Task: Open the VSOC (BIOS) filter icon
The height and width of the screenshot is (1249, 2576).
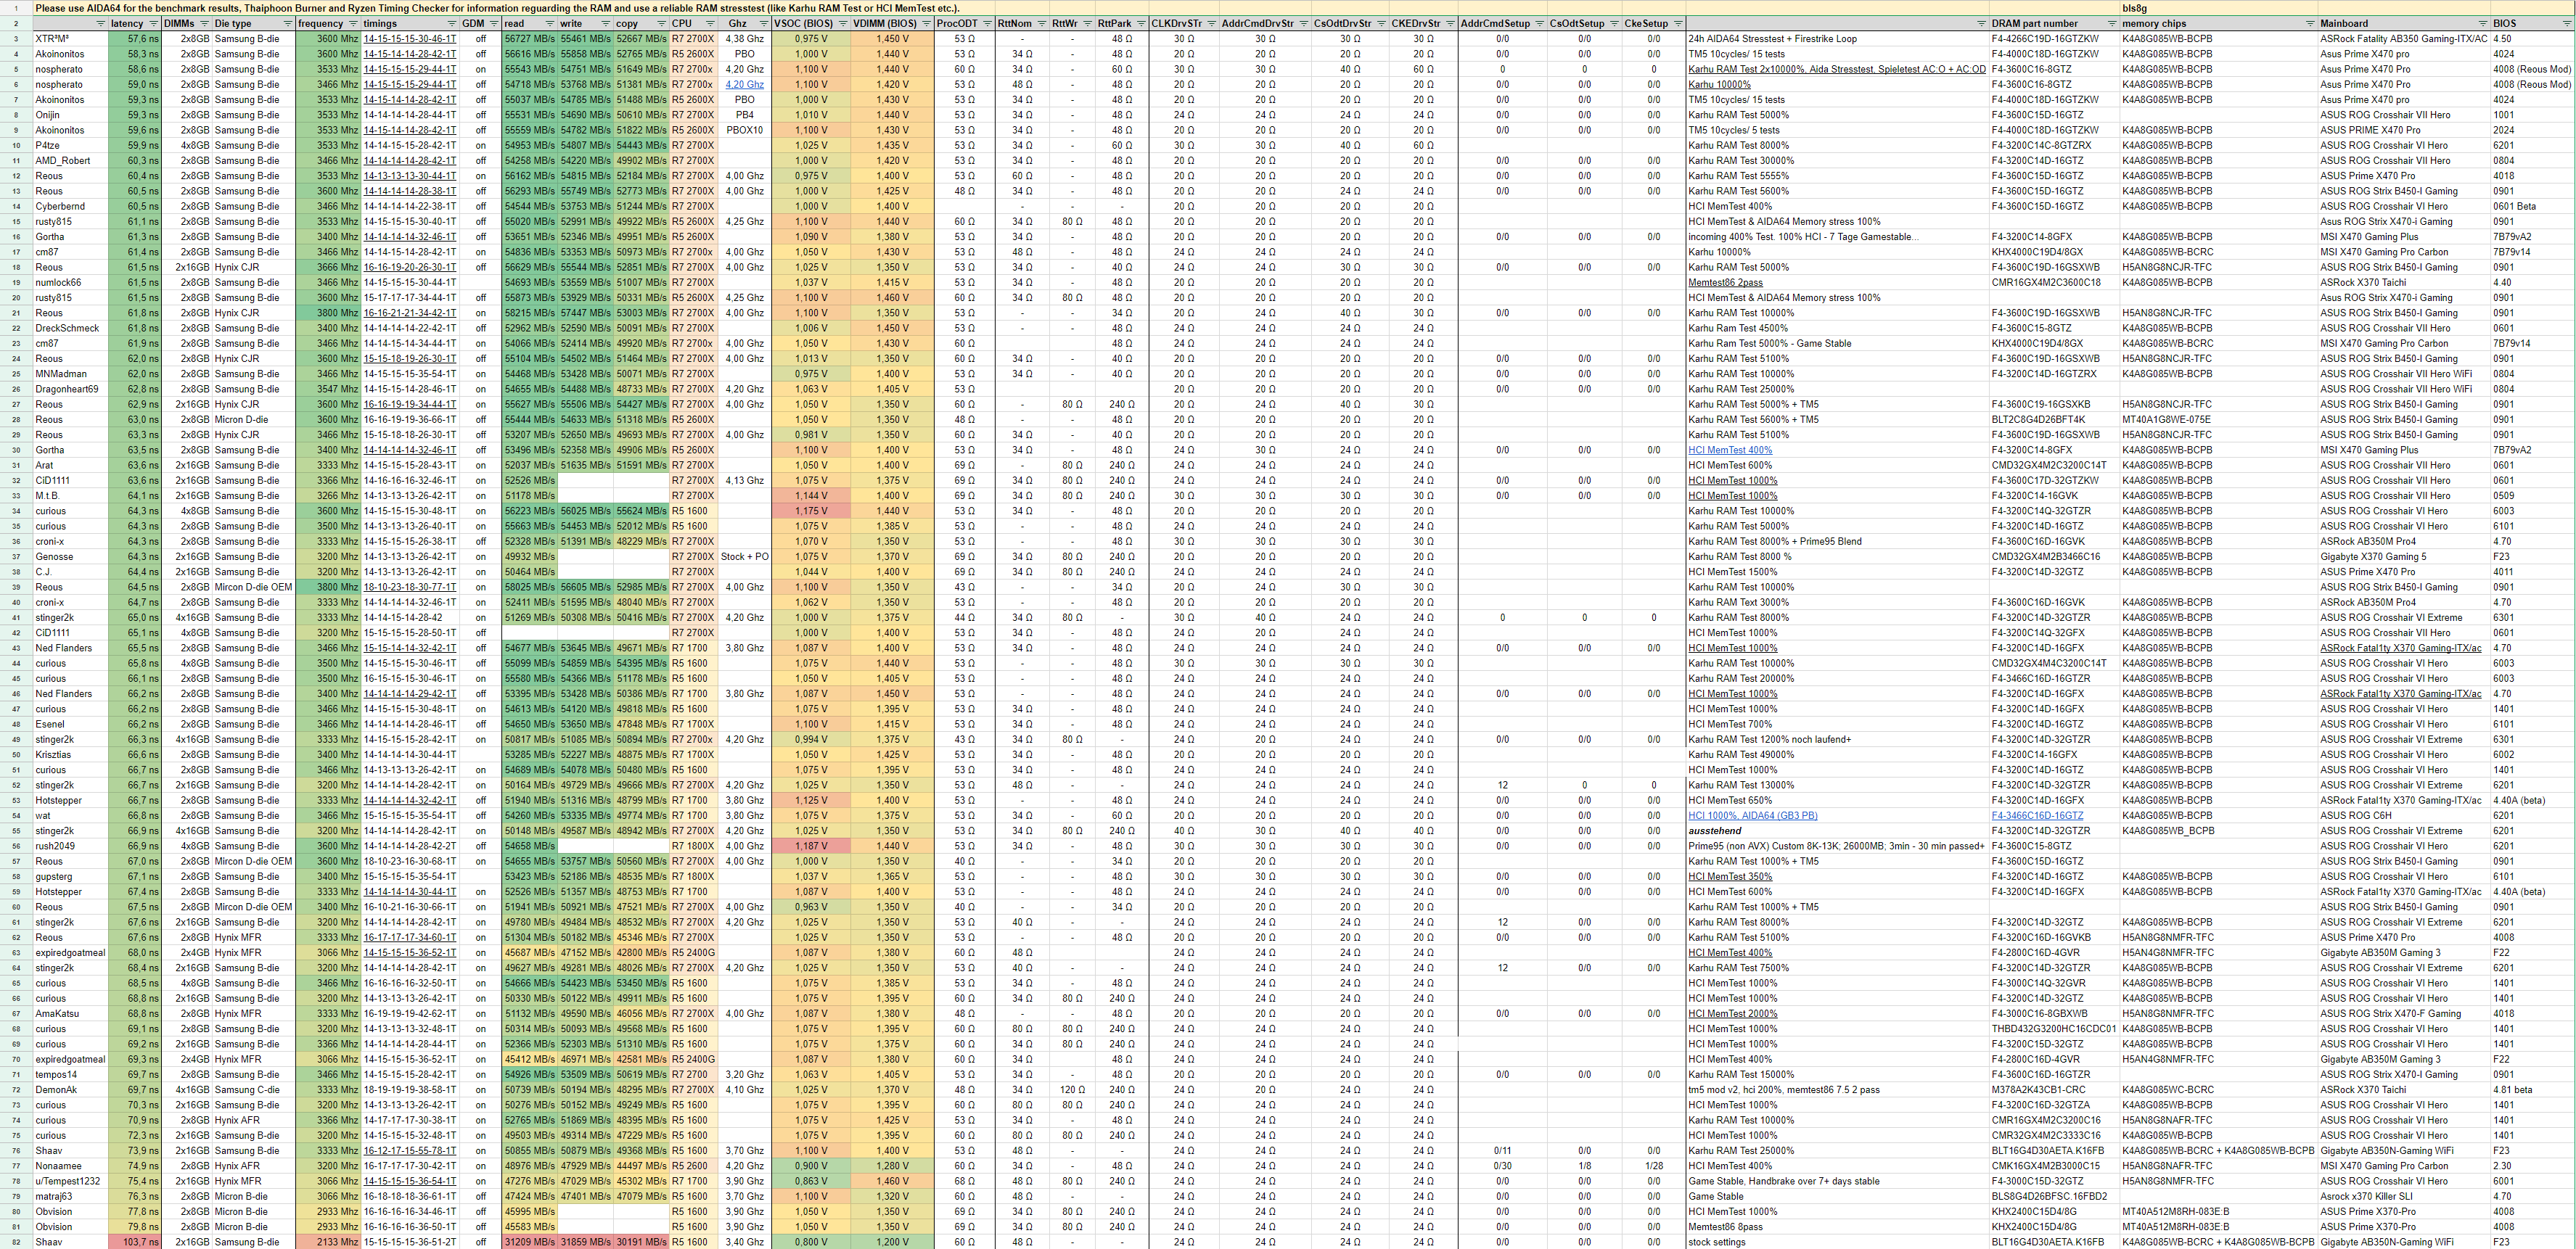Action: coord(842,23)
